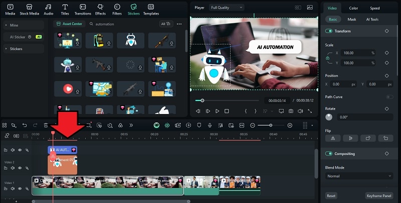Set mark out point bracket
401x203 pixels.
(x=255, y=111)
